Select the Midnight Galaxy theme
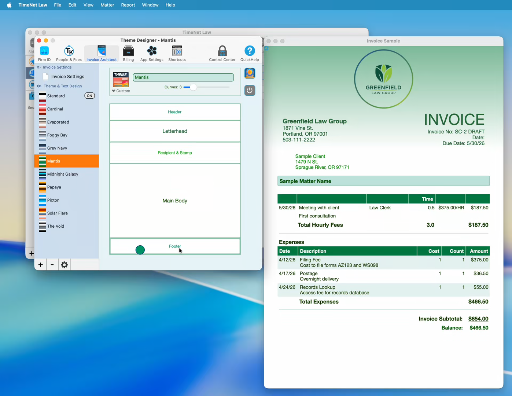This screenshot has width=512, height=396. click(67, 174)
